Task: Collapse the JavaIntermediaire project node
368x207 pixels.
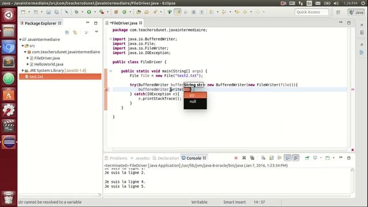Action: click(21, 40)
